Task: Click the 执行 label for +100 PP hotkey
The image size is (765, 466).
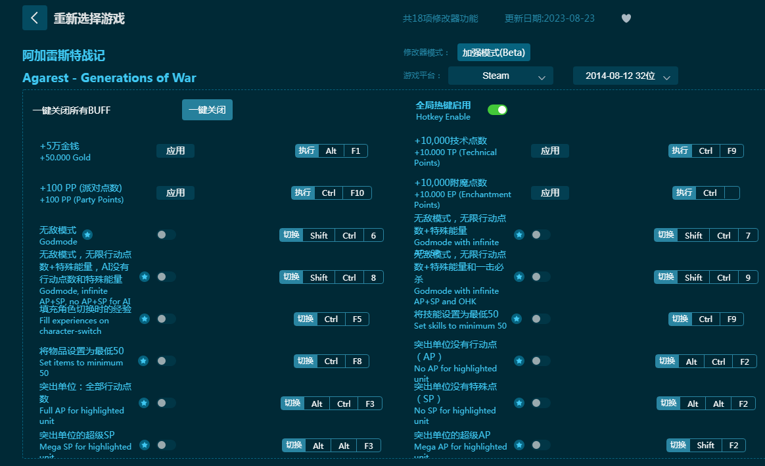Action: click(303, 193)
